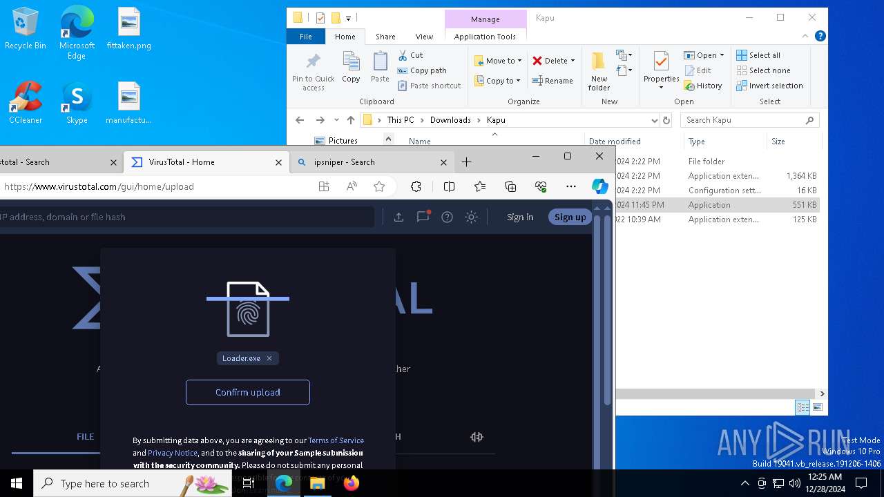
Task: Open Edge Settings and more menu
Action: [x=570, y=186]
